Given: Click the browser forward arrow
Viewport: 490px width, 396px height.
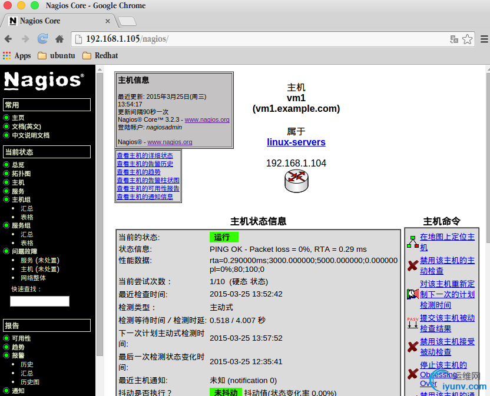Looking at the screenshot, I should point(25,39).
